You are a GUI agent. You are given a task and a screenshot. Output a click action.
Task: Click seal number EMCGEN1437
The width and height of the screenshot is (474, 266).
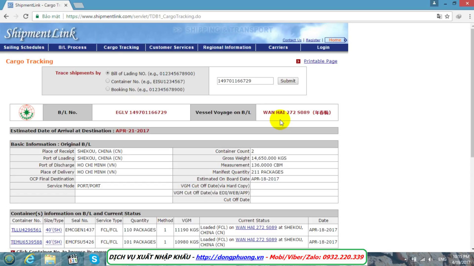80,230
